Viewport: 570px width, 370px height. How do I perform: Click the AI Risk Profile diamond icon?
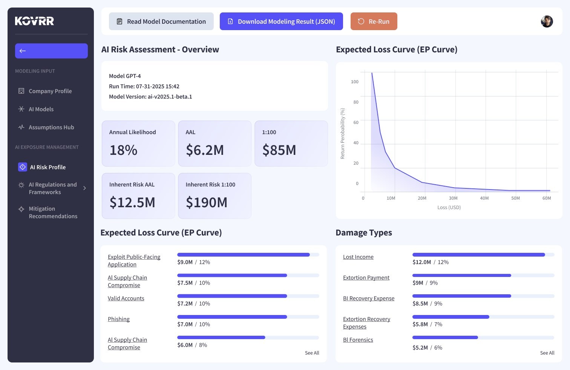coord(23,167)
